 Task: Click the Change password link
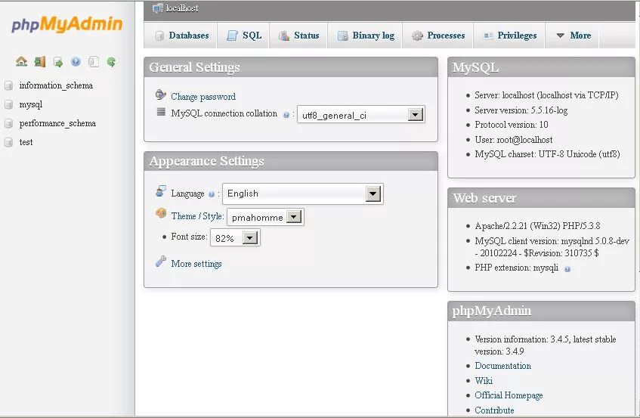click(x=203, y=97)
